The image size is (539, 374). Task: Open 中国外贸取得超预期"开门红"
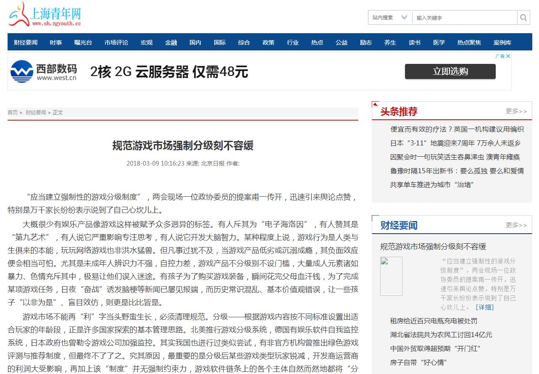(435, 349)
